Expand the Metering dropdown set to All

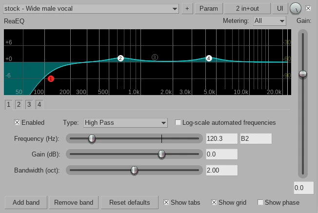269,21
